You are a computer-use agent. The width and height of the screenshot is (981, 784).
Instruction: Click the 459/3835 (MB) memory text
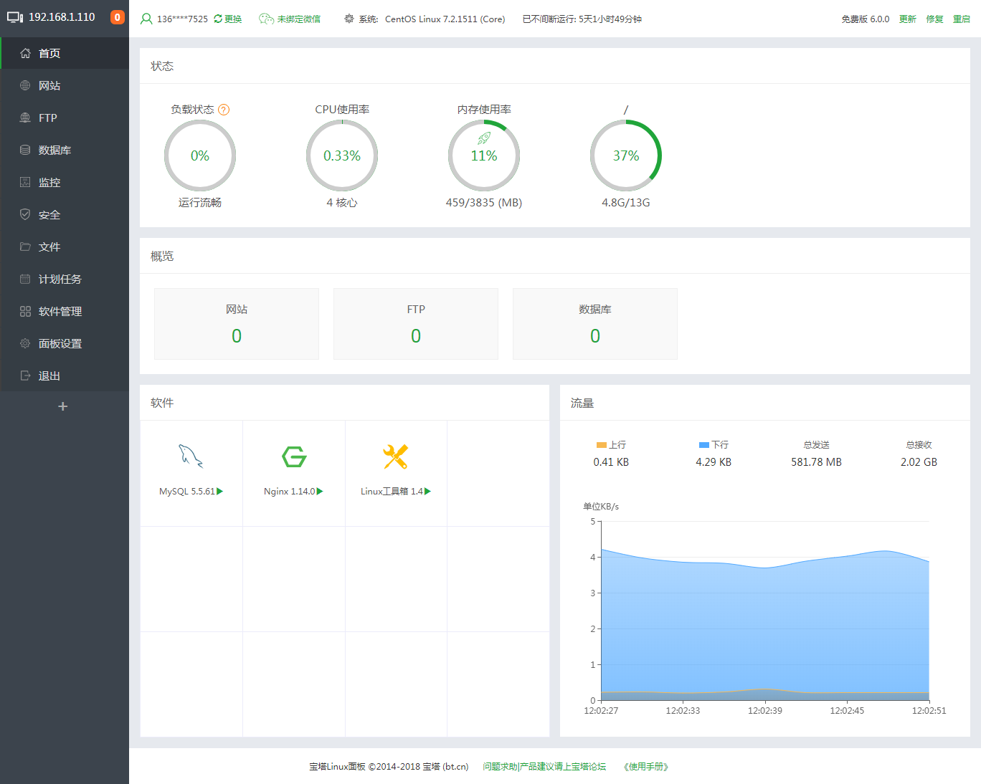coord(484,203)
